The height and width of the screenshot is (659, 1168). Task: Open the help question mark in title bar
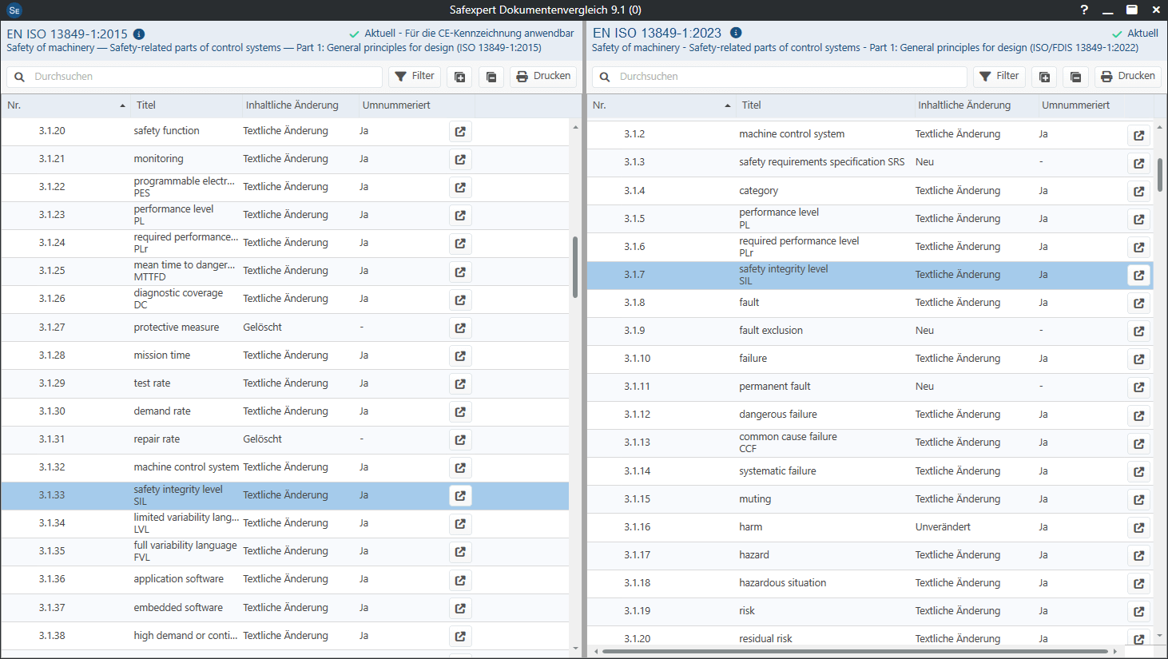tap(1084, 10)
